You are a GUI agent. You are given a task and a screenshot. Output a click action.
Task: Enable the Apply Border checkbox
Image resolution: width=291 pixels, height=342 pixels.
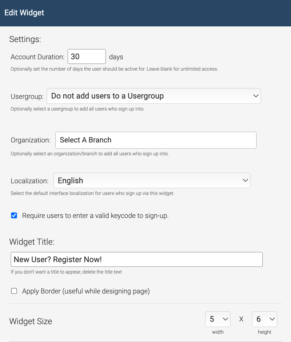coord(14,291)
